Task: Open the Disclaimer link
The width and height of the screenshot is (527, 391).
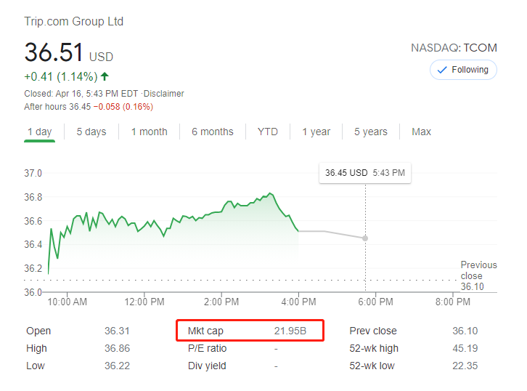Action: tap(164, 94)
